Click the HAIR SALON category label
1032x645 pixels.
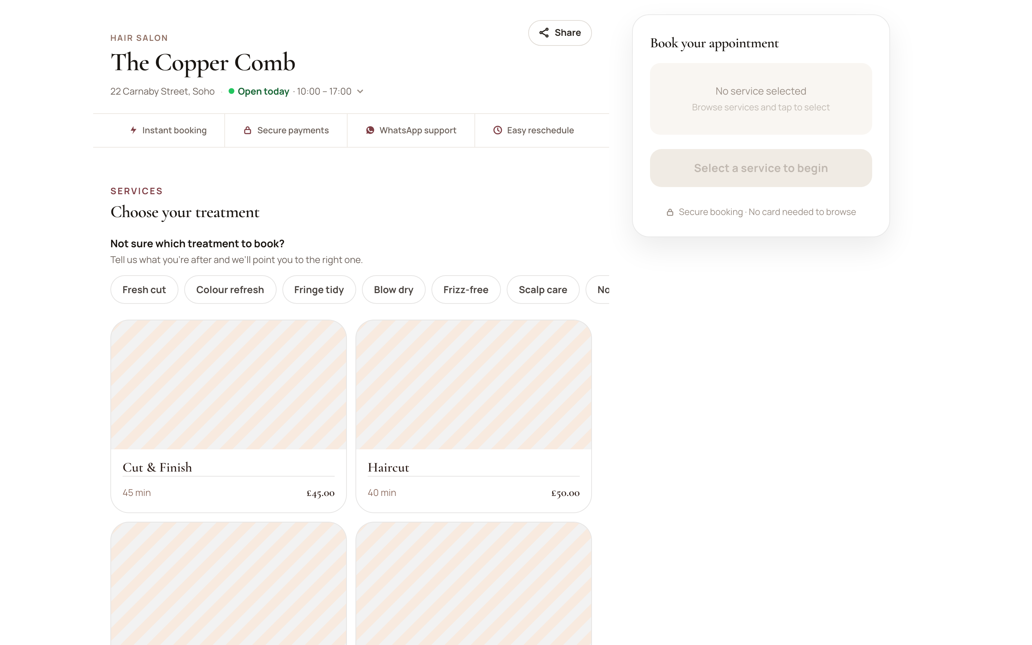click(139, 38)
